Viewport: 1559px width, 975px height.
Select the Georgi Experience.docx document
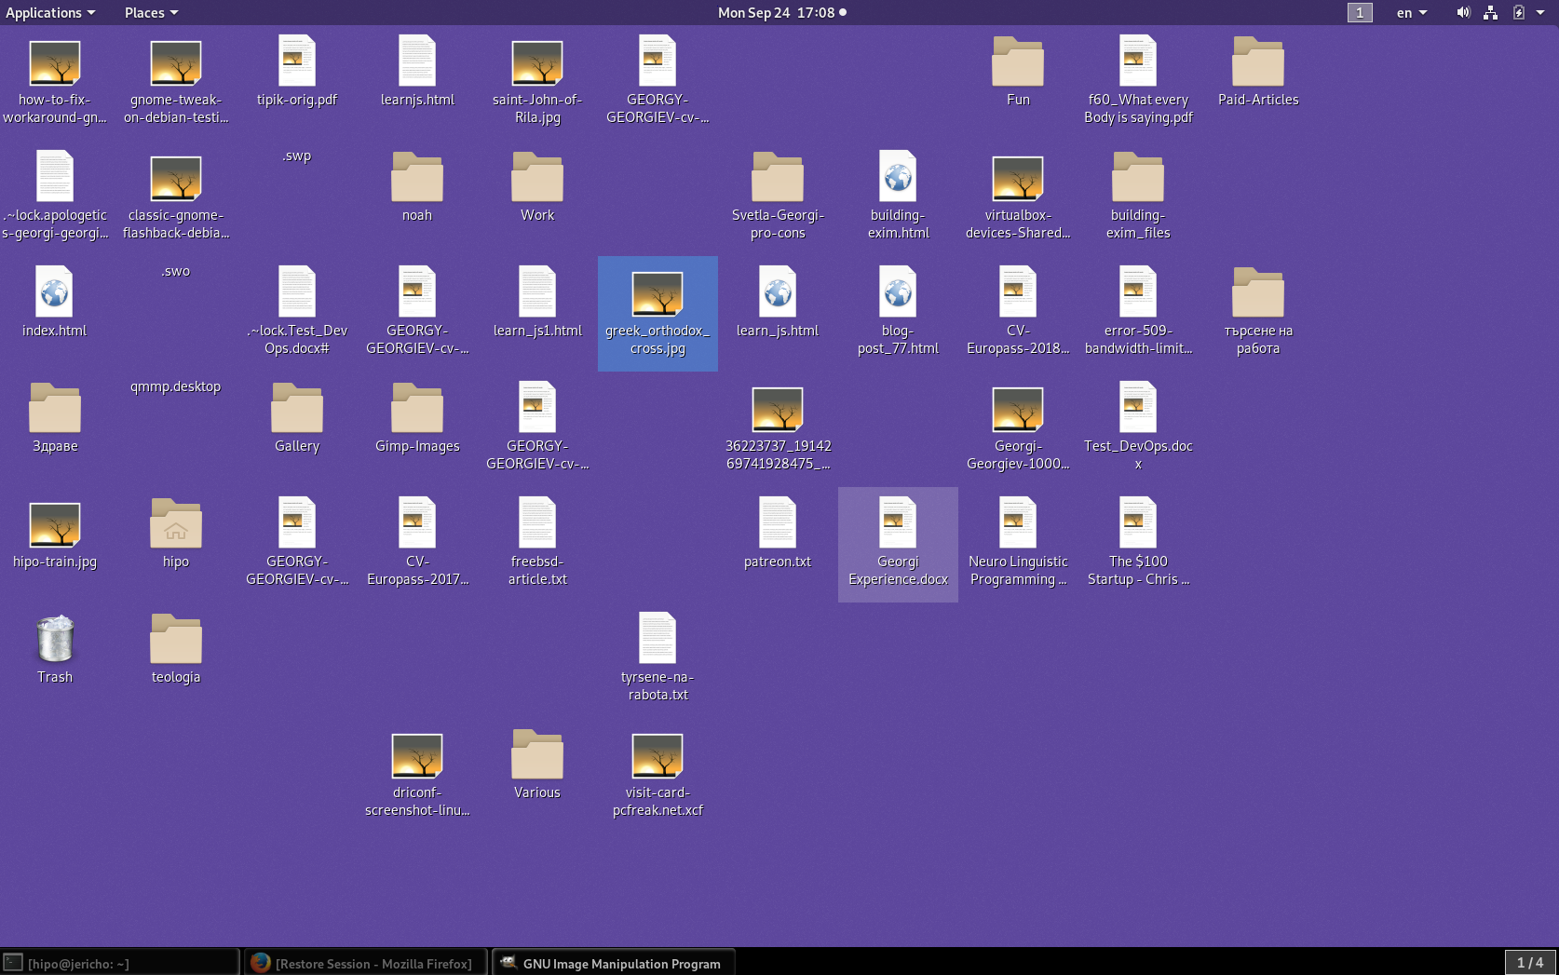(897, 523)
